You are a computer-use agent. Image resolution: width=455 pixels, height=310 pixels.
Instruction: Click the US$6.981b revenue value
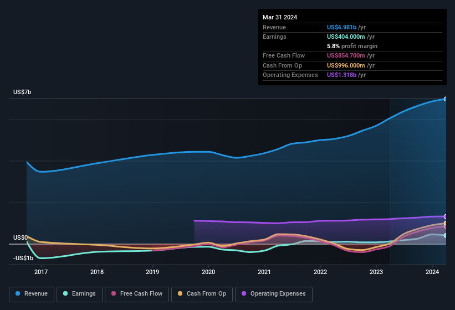341,27
